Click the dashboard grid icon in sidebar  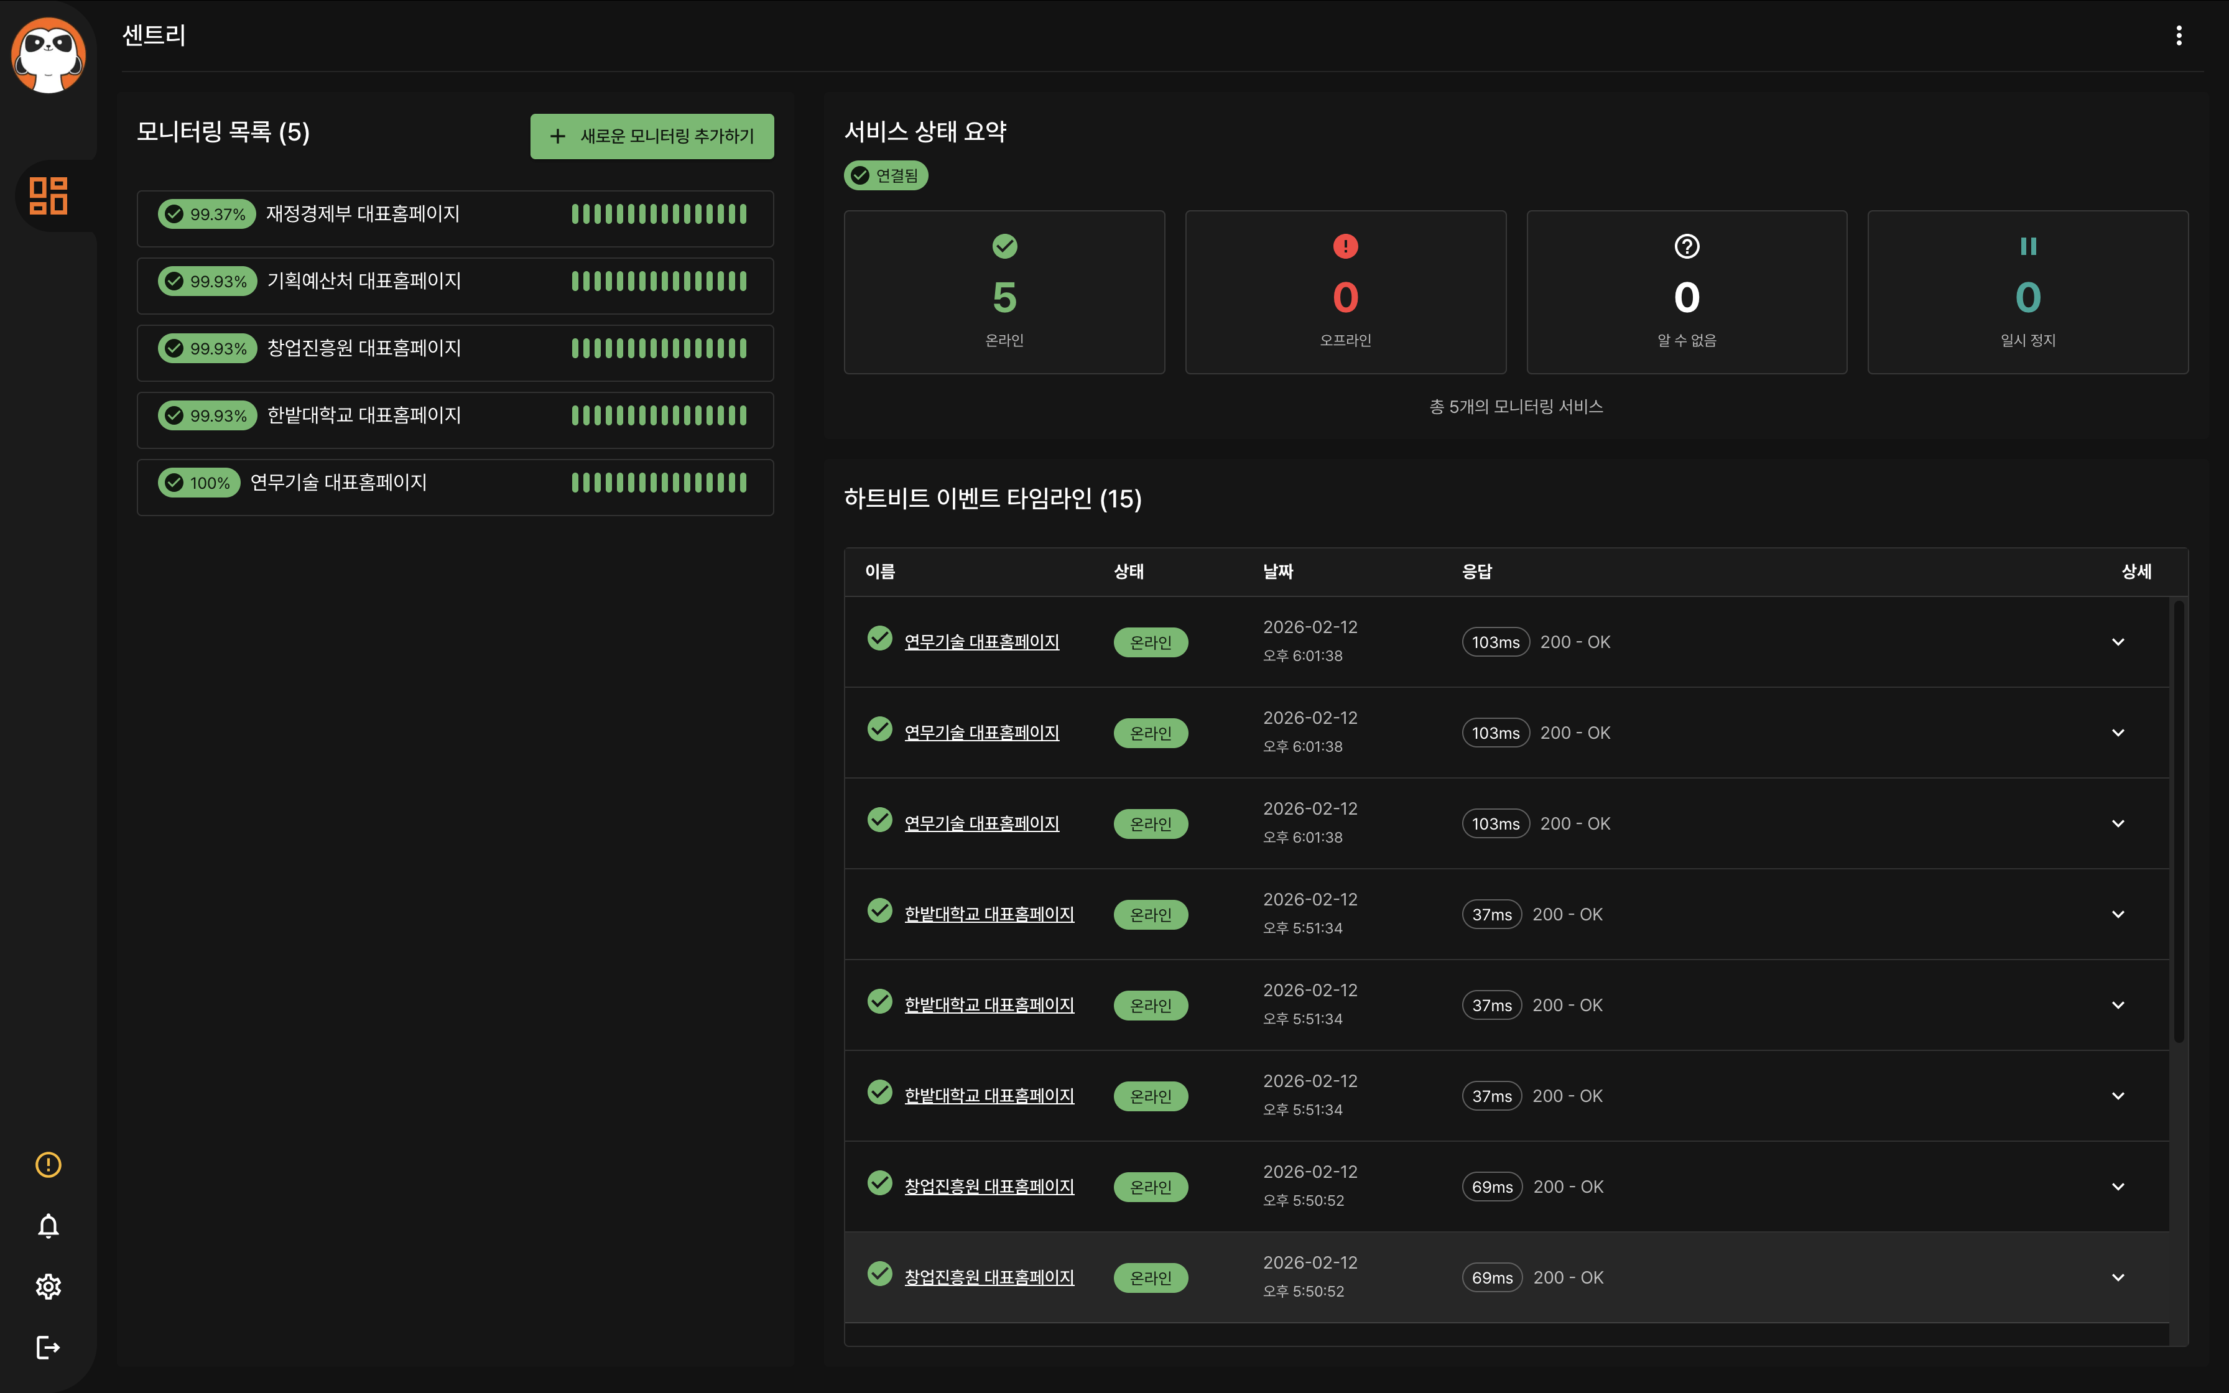tap(48, 195)
